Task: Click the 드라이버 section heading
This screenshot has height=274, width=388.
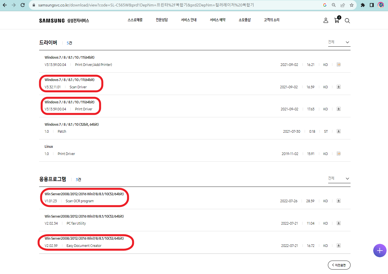Action: (x=48, y=42)
